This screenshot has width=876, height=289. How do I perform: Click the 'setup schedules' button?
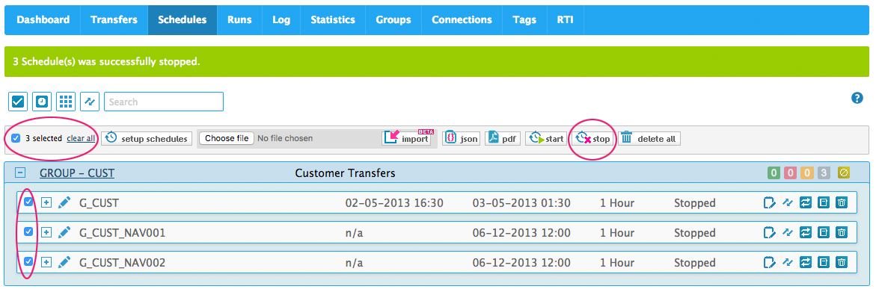tap(147, 138)
